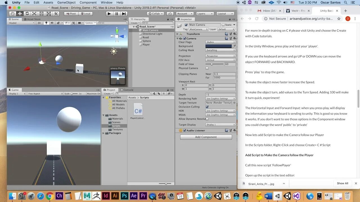Open Layer Default dropdown
This screenshot has width=360, height=202.
click(226, 29)
